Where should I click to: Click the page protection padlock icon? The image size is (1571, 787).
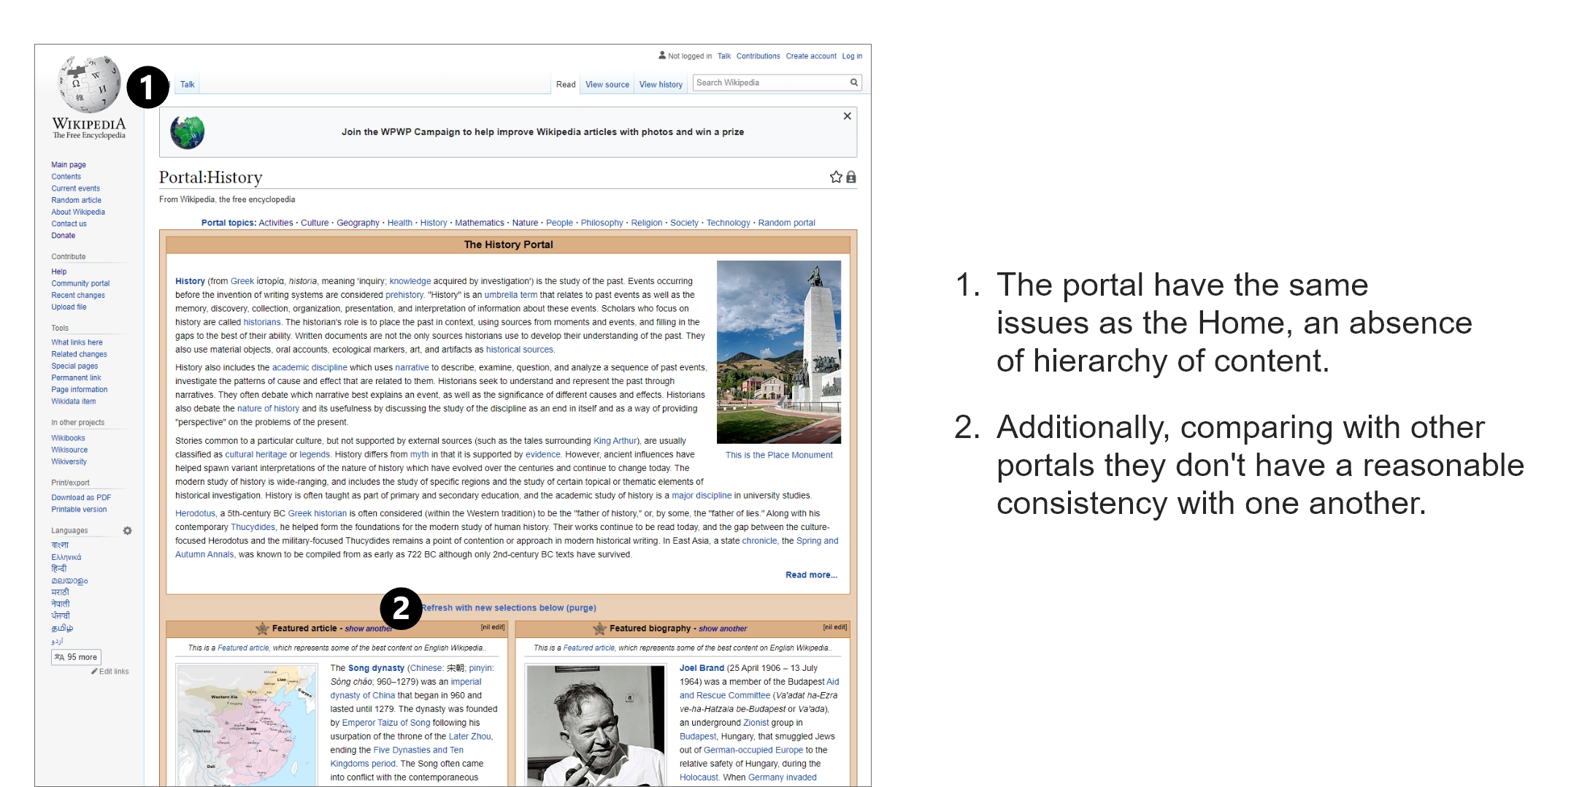click(x=851, y=177)
